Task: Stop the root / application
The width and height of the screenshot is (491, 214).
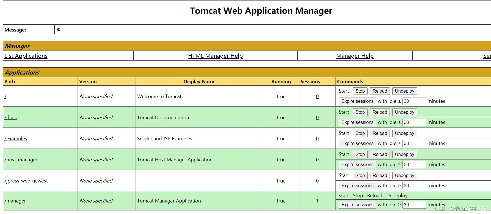Action: click(x=360, y=91)
